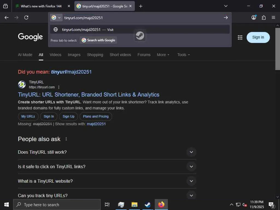Screen dimensions: 280x210
Task: Open Steam from the taskbar
Action: click(148, 205)
